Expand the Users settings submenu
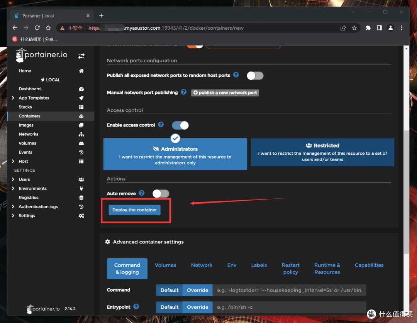The width and height of the screenshot is (417, 323). (14, 179)
